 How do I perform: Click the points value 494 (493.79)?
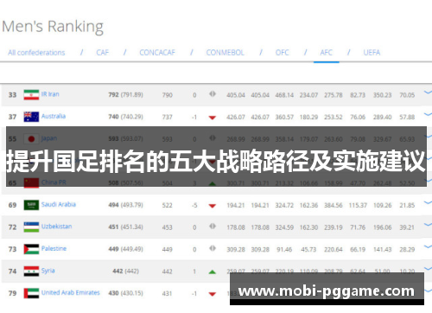tap(125, 205)
